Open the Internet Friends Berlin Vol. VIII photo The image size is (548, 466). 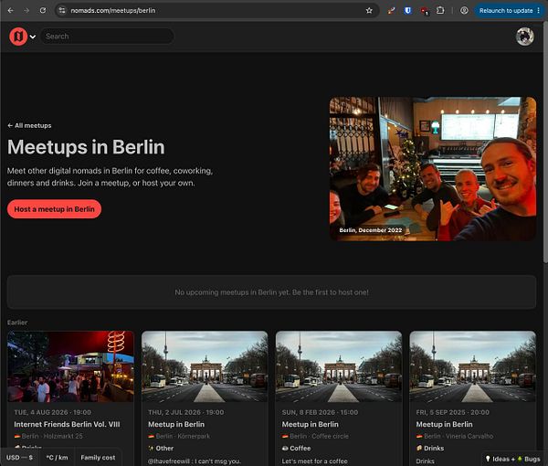tap(70, 366)
